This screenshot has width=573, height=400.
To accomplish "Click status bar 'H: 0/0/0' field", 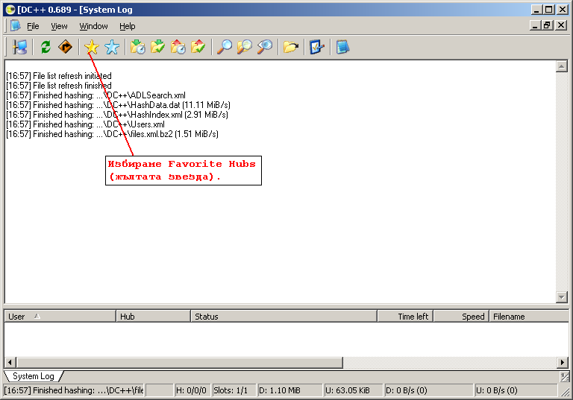I will tap(192, 390).
